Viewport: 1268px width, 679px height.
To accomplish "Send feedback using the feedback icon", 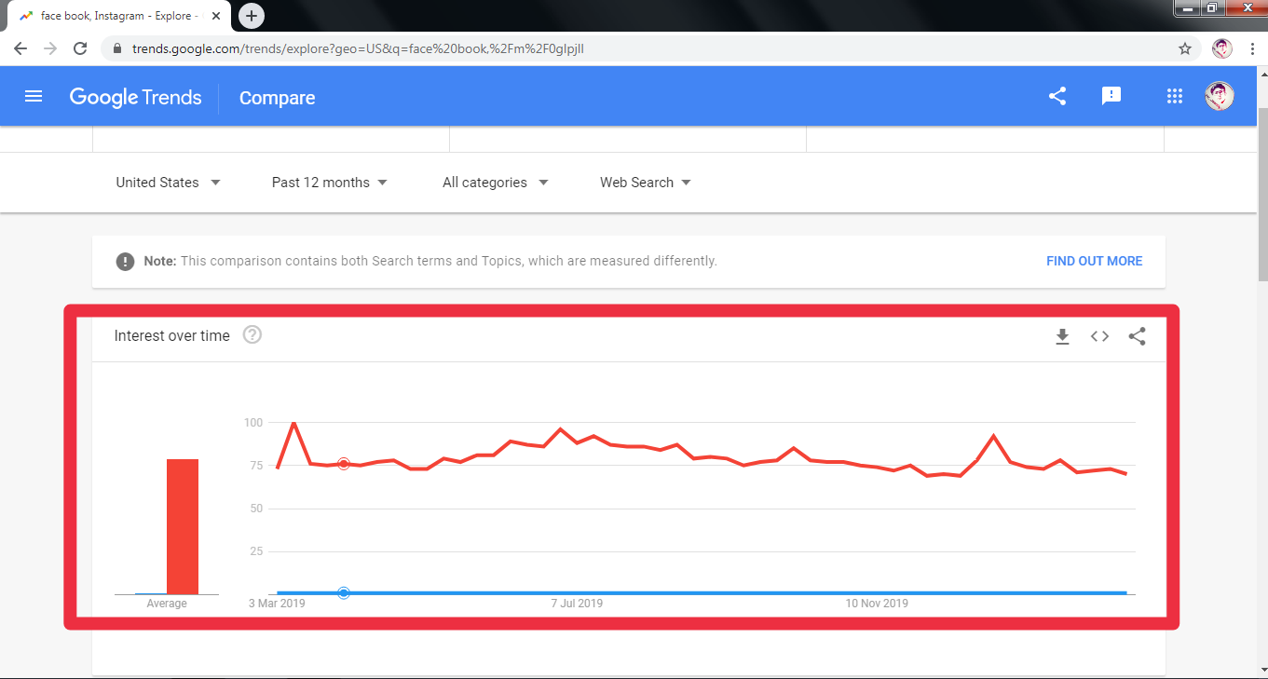I will tap(1111, 96).
